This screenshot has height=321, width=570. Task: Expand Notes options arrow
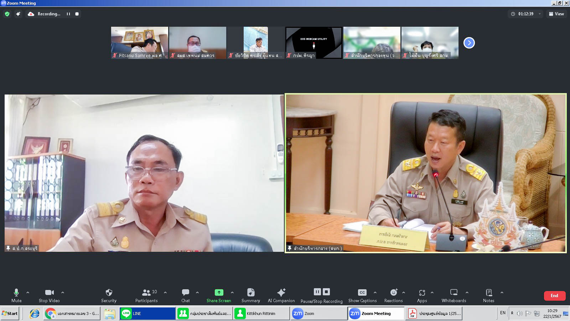click(x=502, y=292)
